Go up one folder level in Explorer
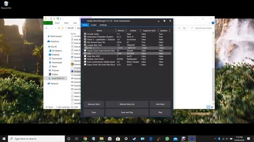This screenshot has width=254, height=142. [59, 28]
